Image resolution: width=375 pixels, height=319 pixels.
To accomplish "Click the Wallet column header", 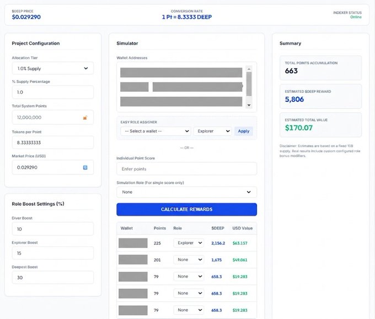I will (x=126, y=228).
